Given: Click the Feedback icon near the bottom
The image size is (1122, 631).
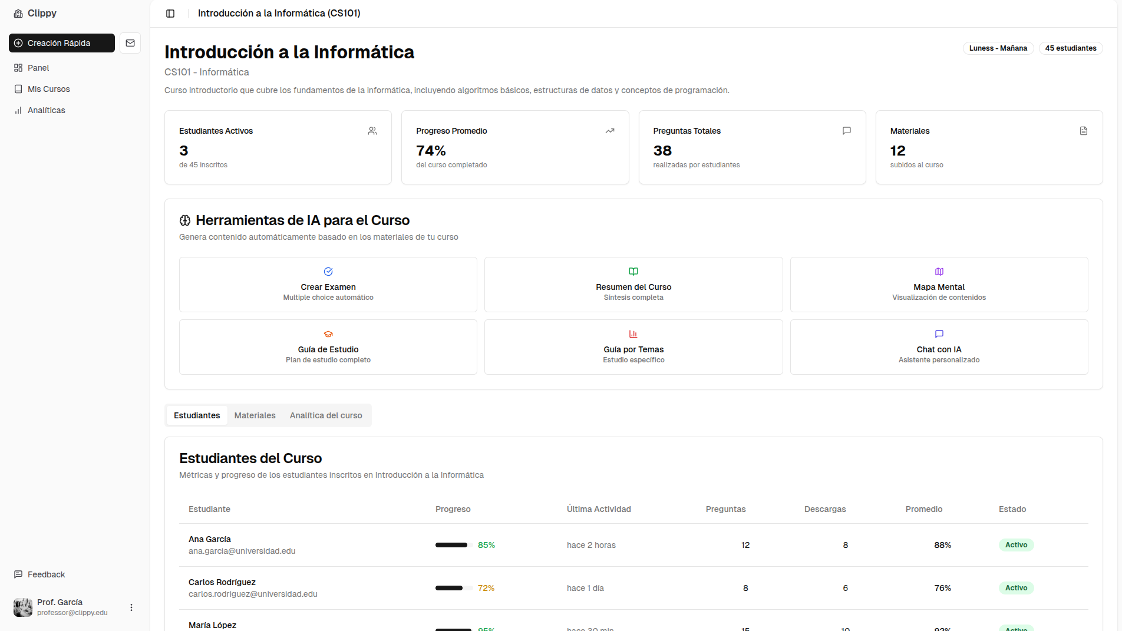Looking at the screenshot, I should (x=18, y=574).
